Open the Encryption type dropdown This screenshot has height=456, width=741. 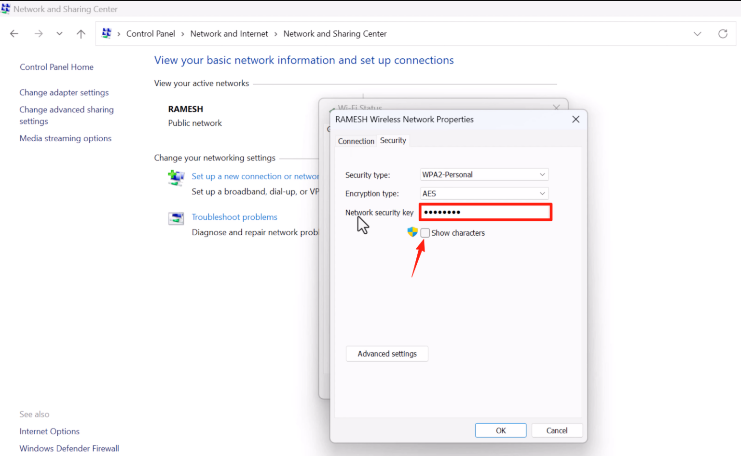[542, 193]
